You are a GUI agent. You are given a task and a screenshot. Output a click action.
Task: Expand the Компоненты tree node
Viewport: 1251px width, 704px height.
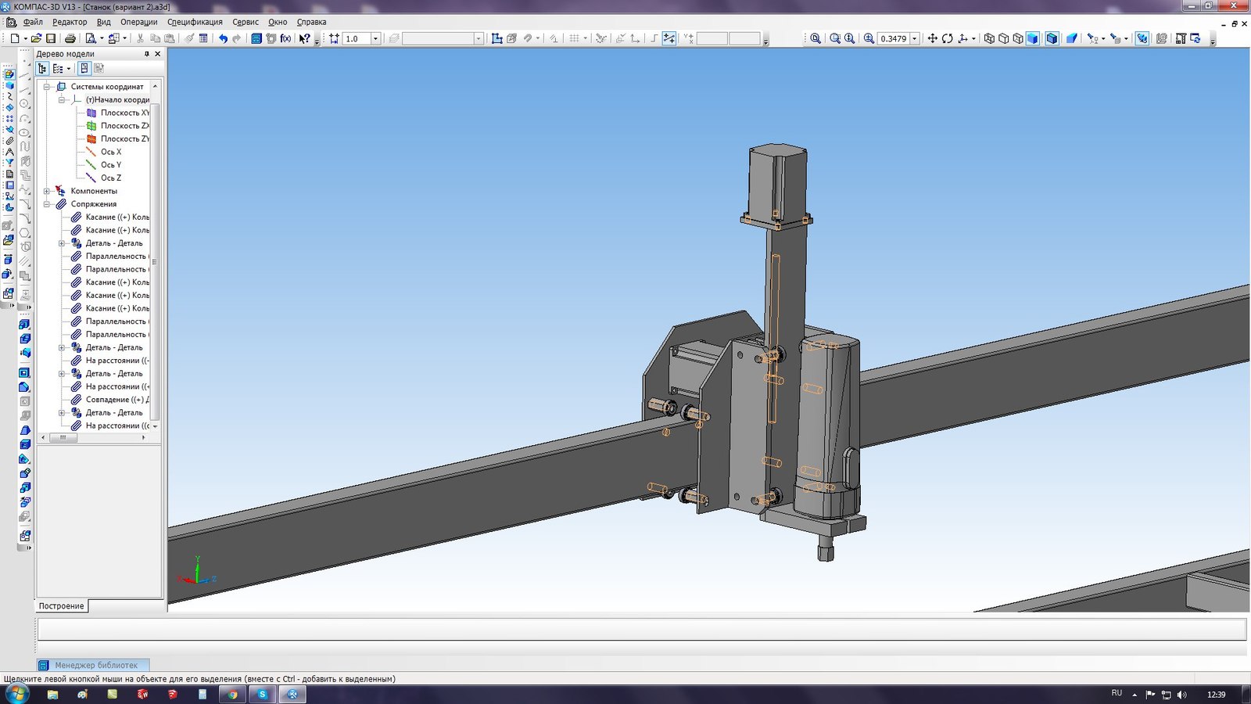47,191
